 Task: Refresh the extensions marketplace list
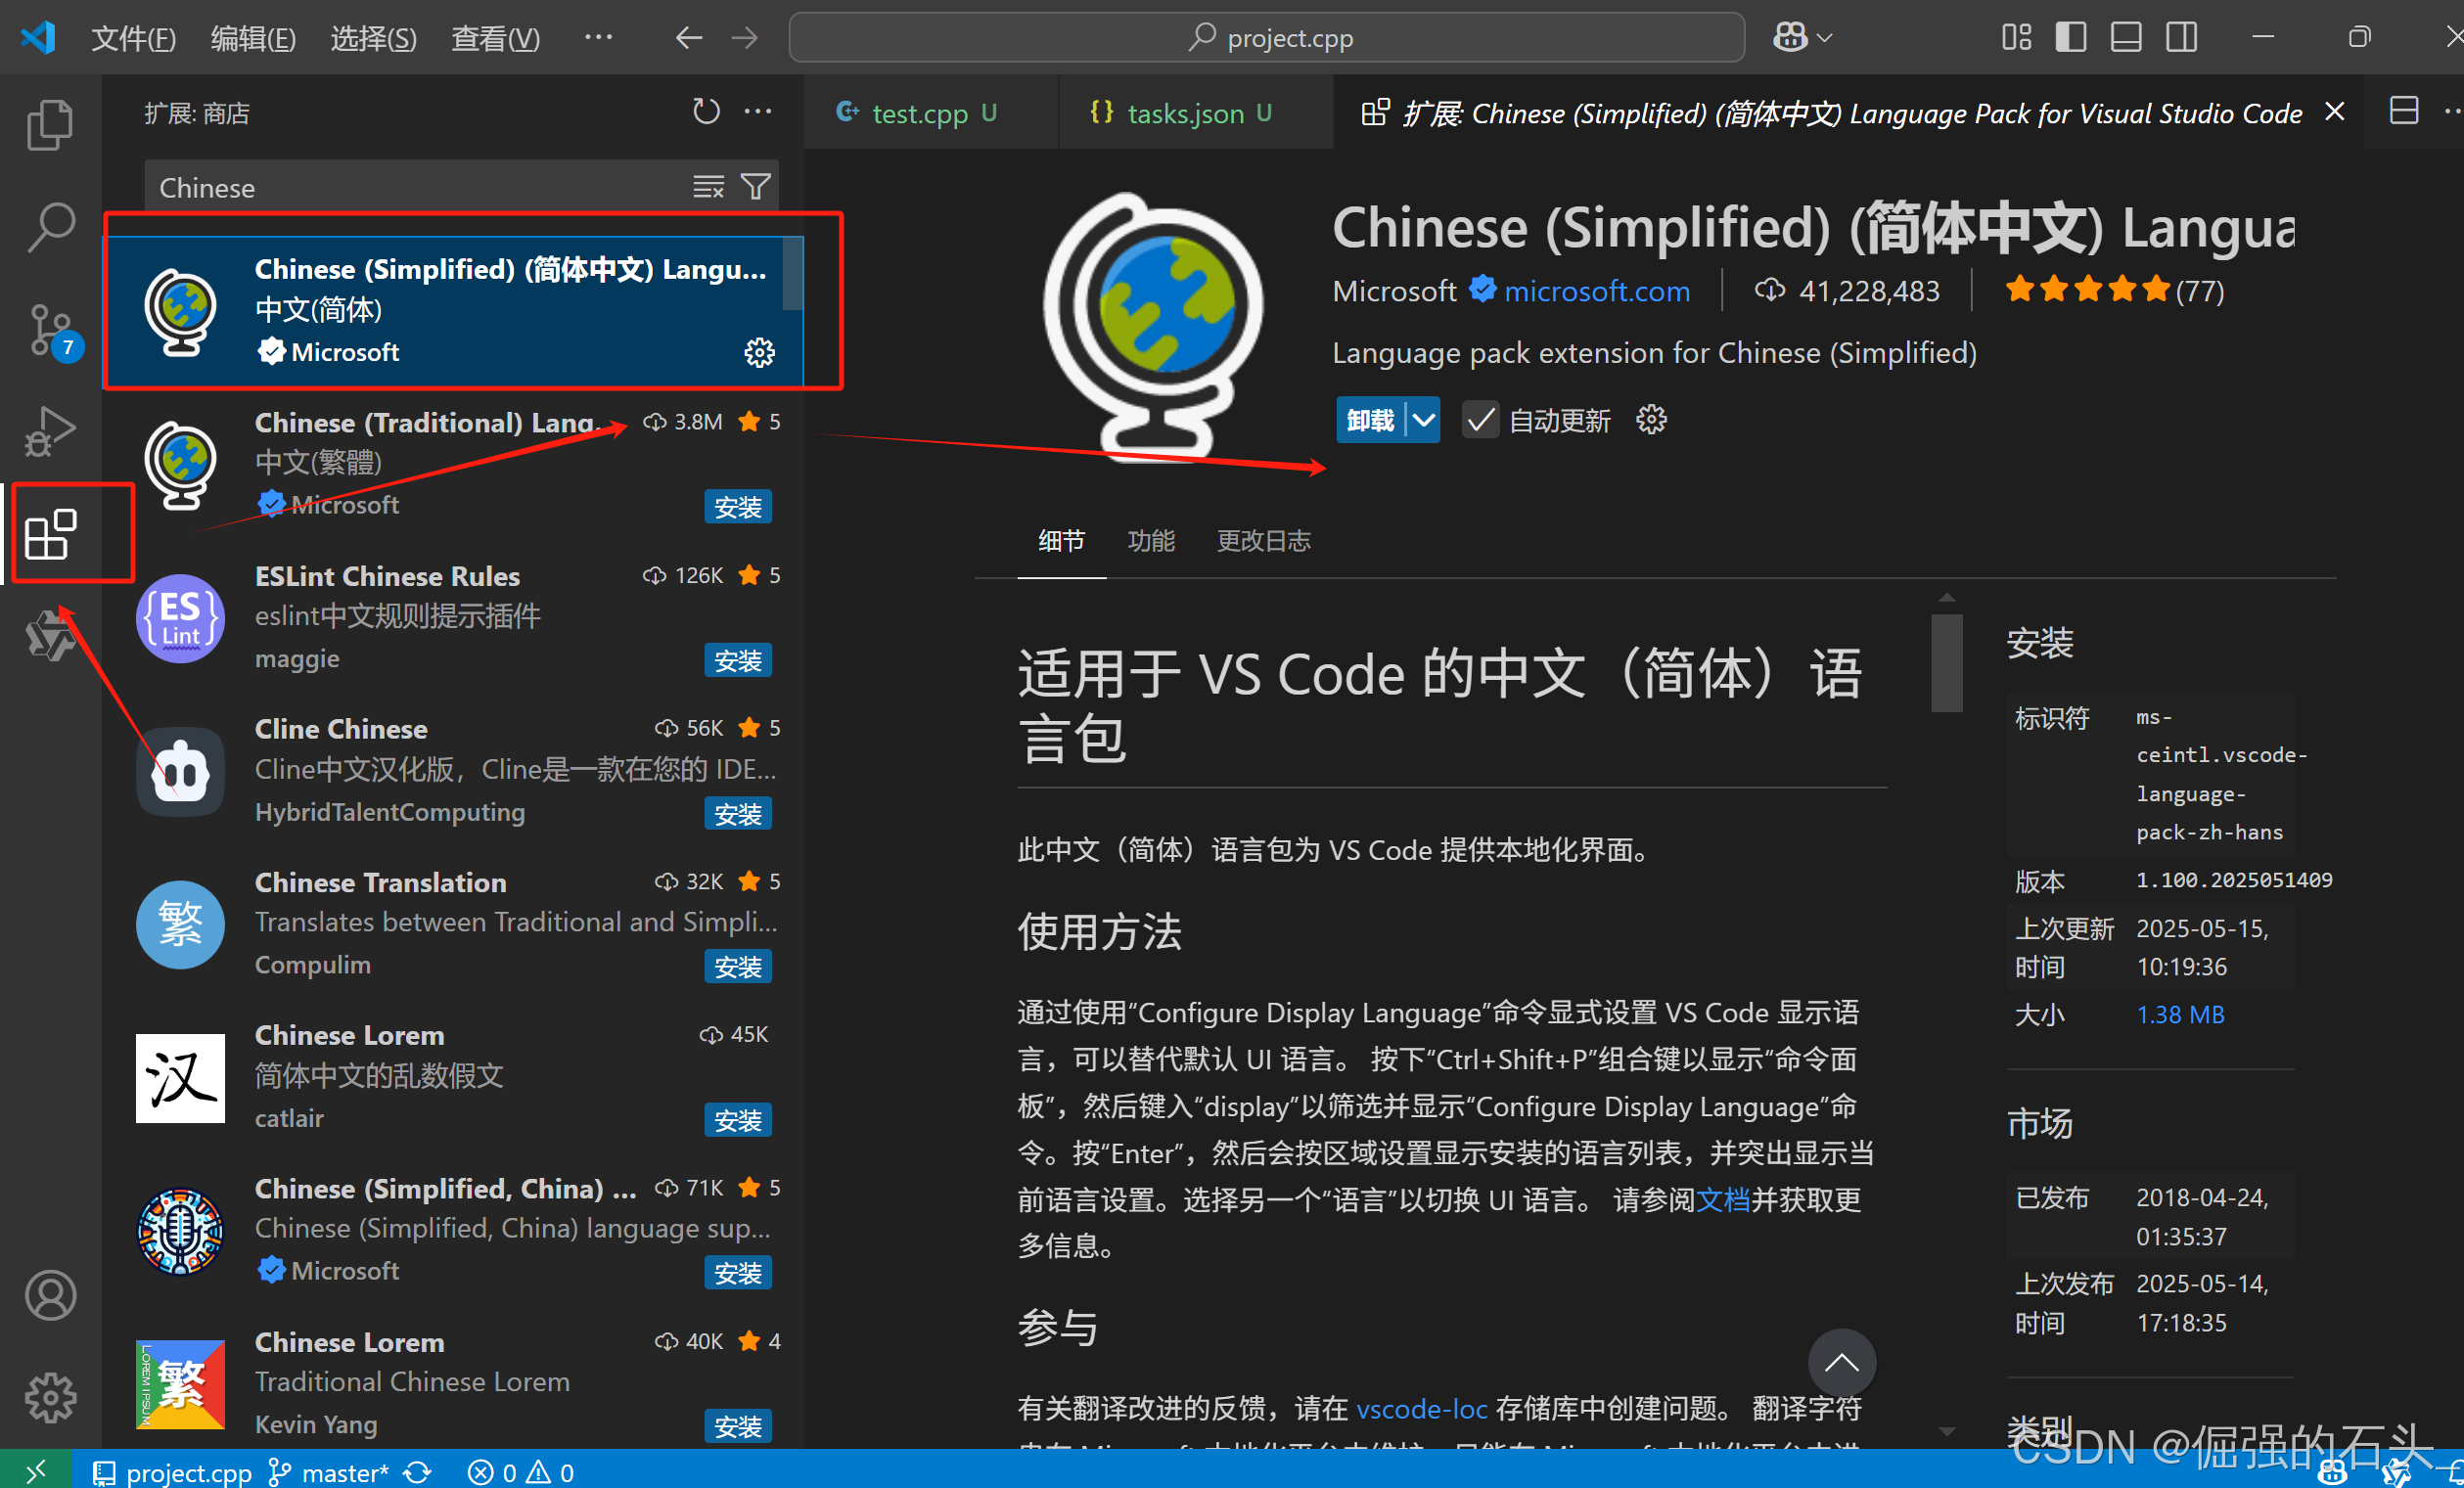pyautogui.click(x=706, y=112)
